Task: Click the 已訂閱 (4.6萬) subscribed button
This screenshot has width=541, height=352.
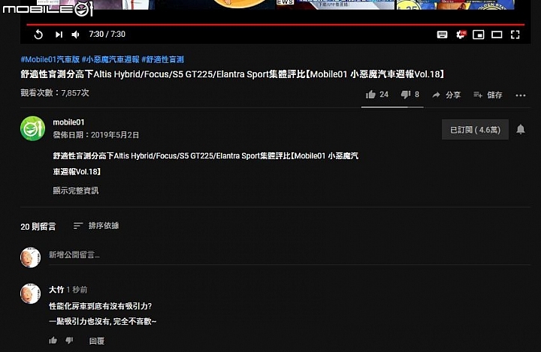Action: coord(475,130)
